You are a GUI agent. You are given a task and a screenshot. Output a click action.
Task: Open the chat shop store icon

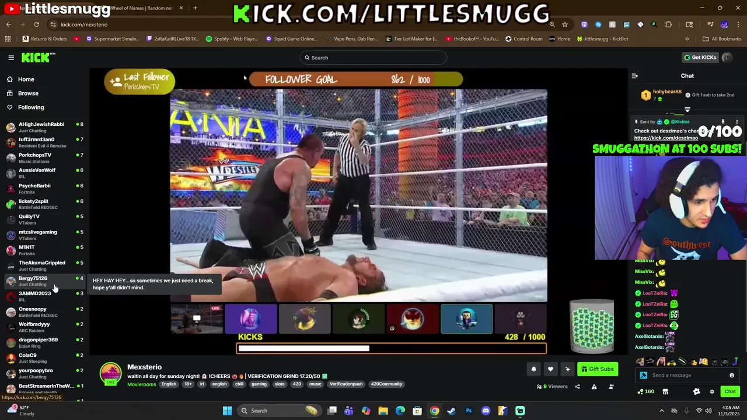pyautogui.click(x=665, y=391)
